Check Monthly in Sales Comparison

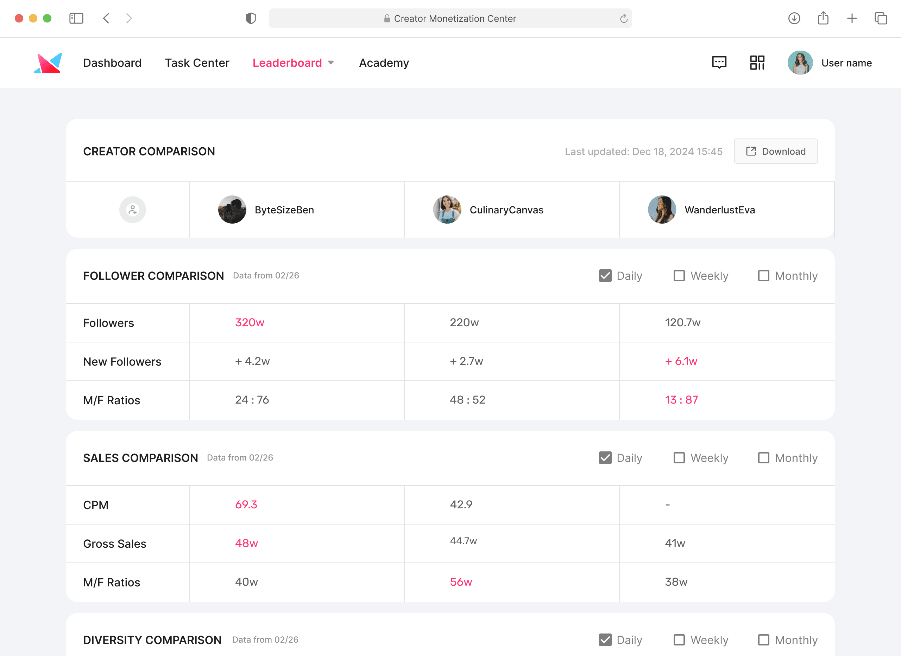point(763,458)
